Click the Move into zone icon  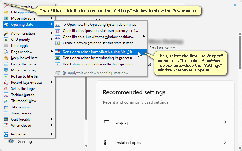tap(6, 18)
